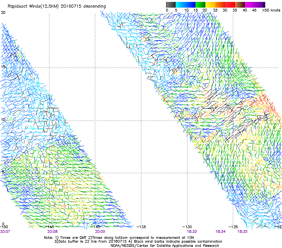Click the longitude label '-130'
Screen dimensions: 282x248
pyautogui.click(x=187, y=227)
